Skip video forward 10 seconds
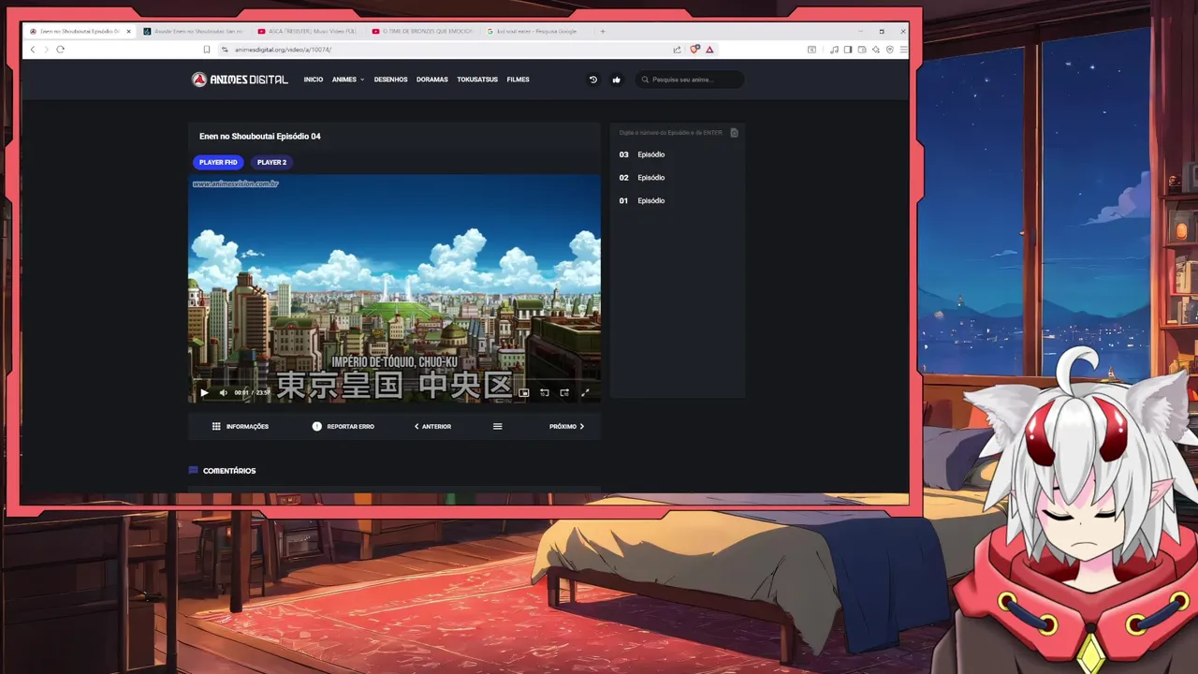The image size is (1198, 674). coord(564,393)
